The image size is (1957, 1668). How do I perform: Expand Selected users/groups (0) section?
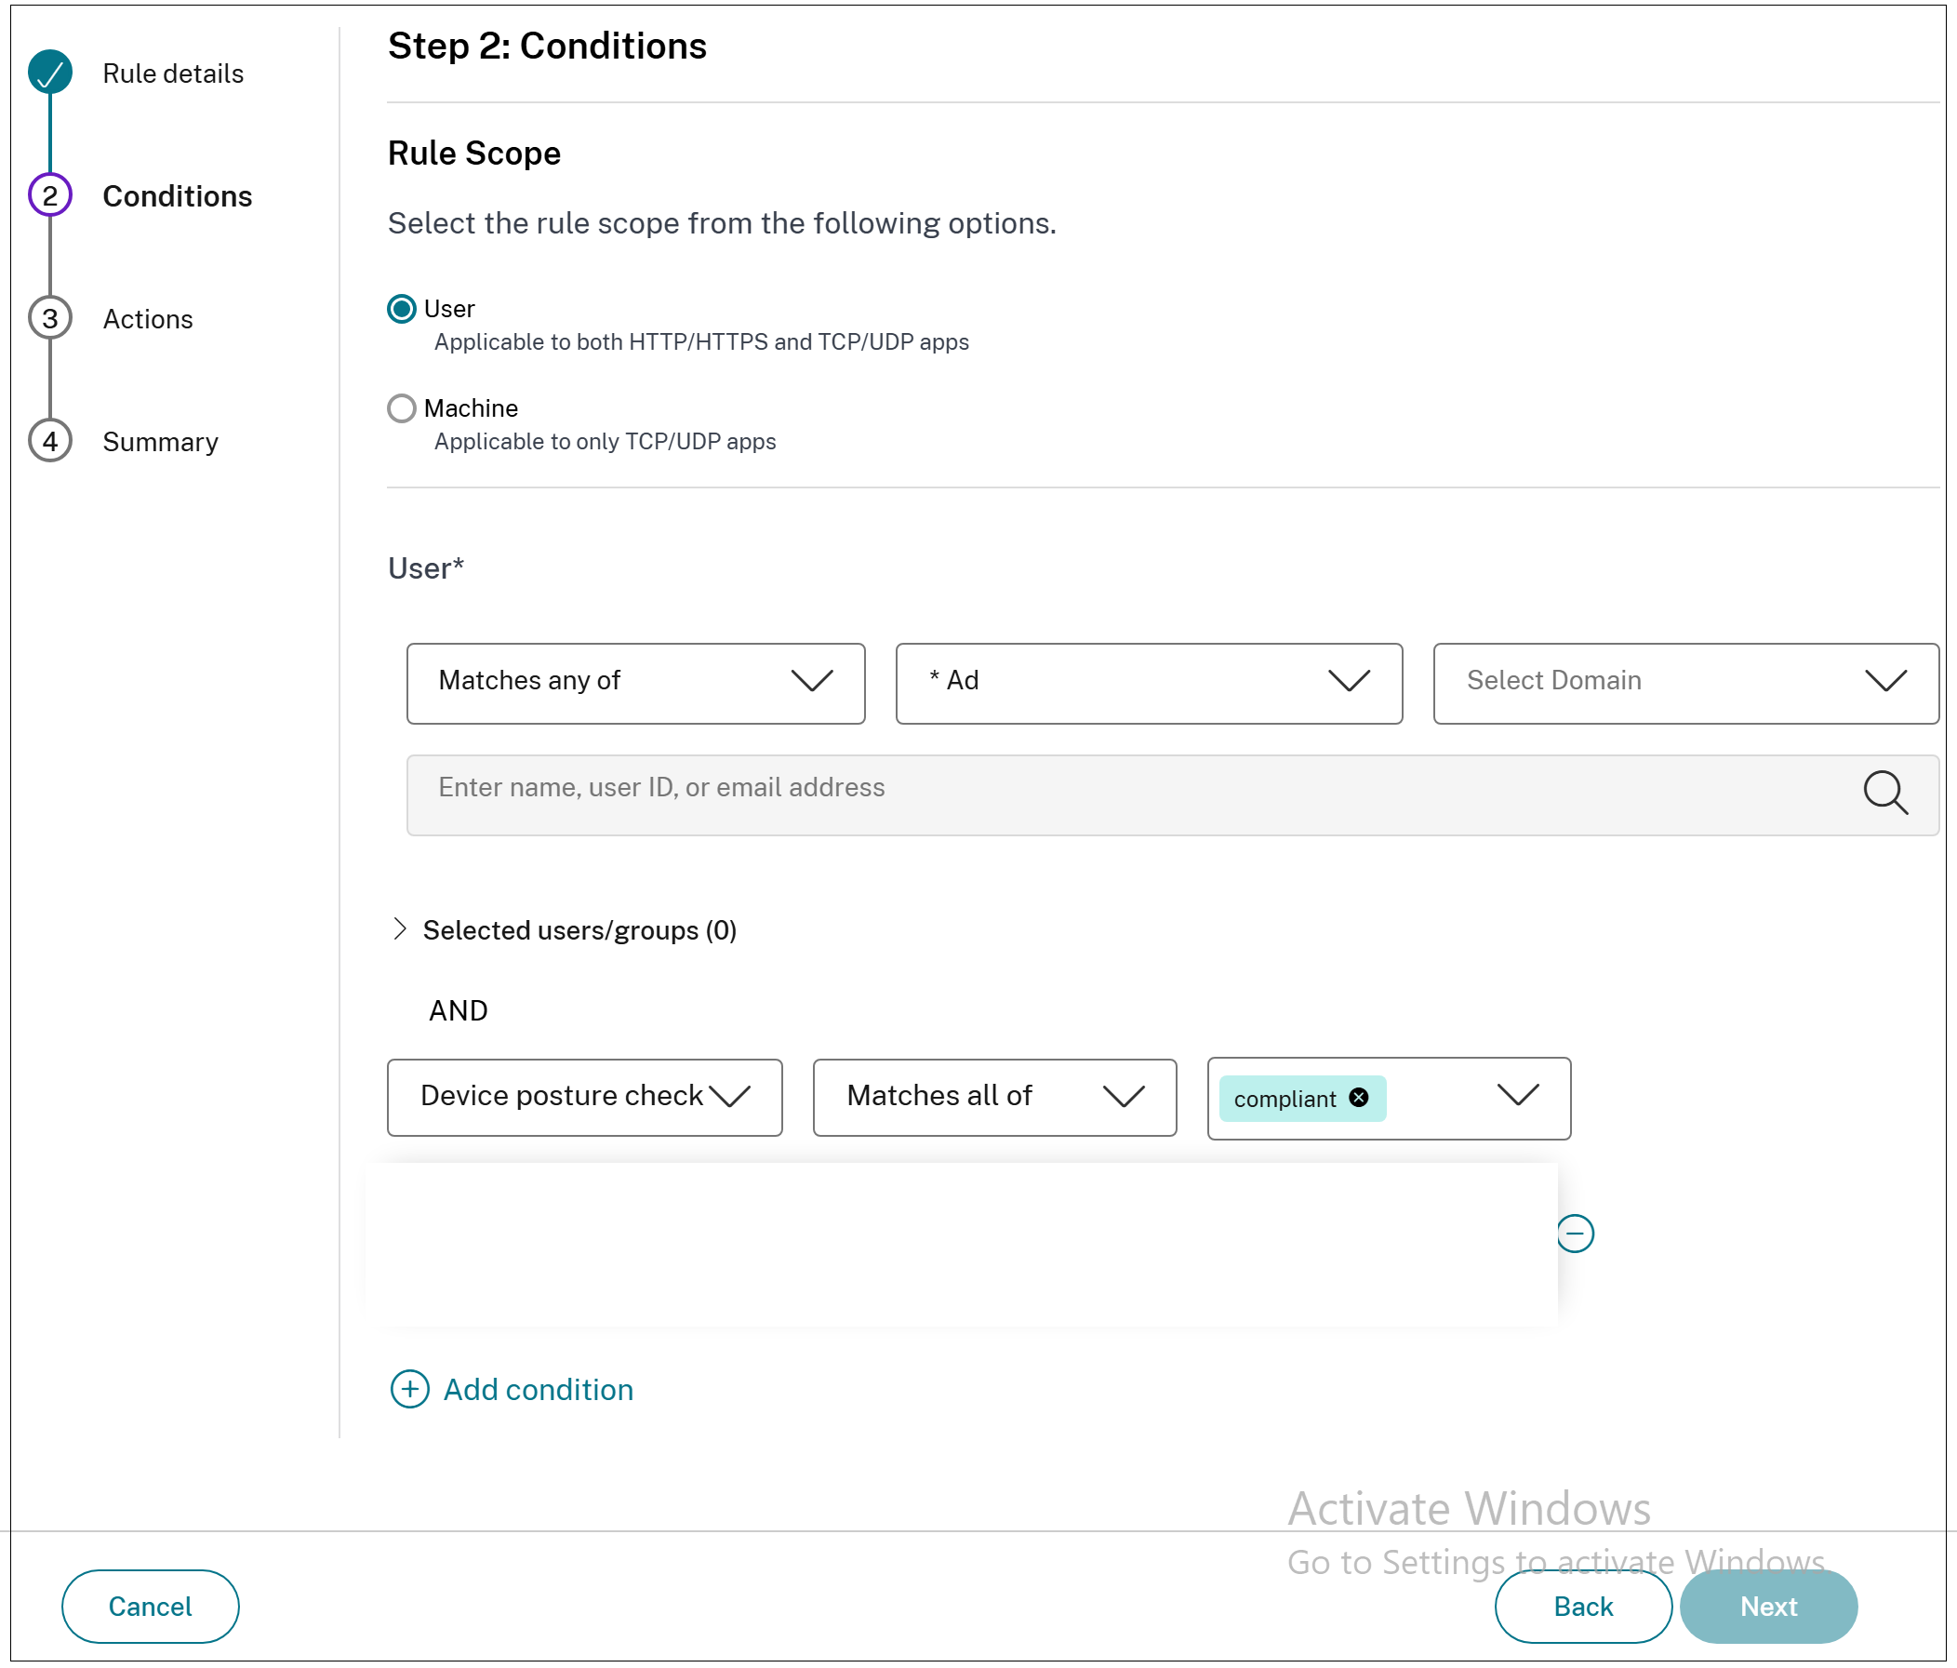pos(400,929)
